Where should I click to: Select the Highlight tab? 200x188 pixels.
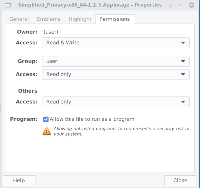click(x=80, y=19)
